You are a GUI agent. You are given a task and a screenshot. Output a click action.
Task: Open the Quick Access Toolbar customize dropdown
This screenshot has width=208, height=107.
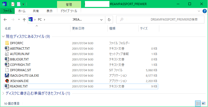[23, 4]
